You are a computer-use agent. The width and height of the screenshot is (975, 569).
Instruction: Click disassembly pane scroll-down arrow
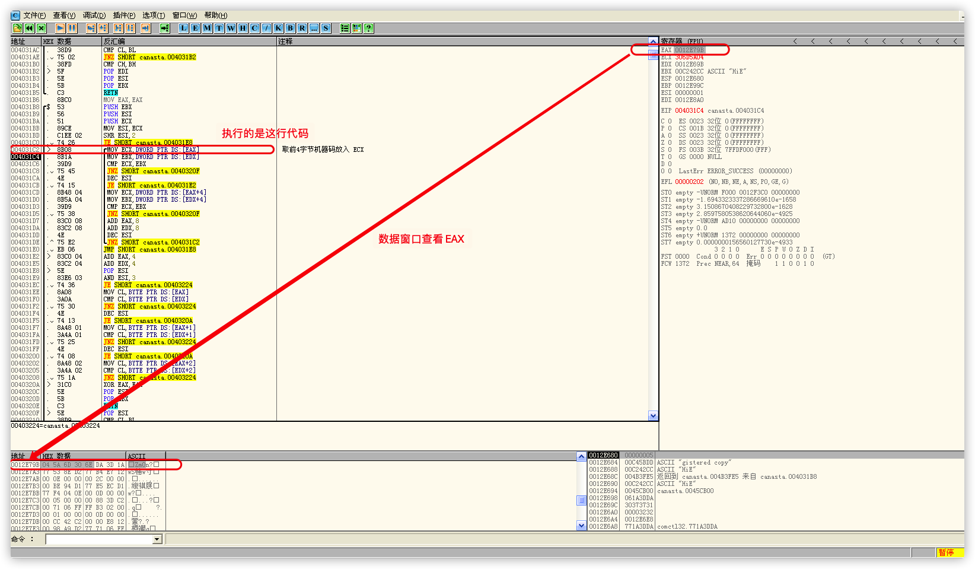653,416
